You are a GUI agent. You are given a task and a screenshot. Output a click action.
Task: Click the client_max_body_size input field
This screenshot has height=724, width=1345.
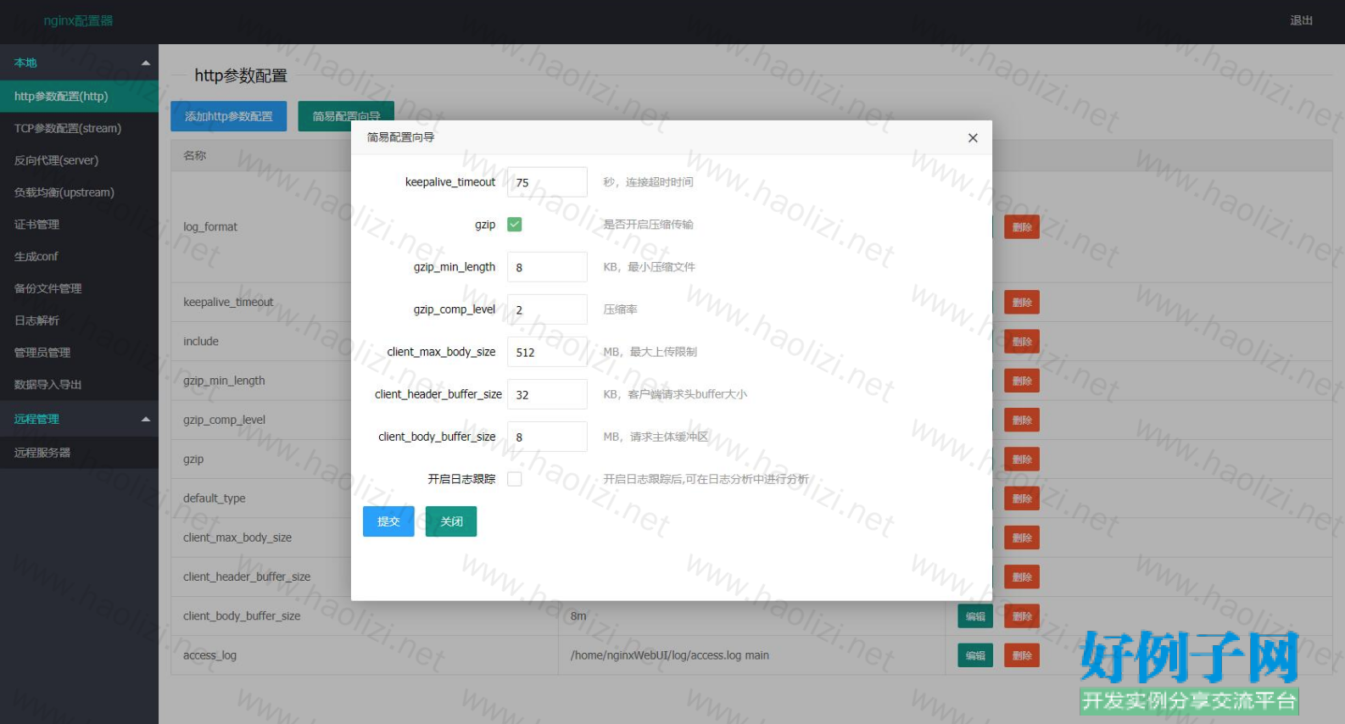547,352
